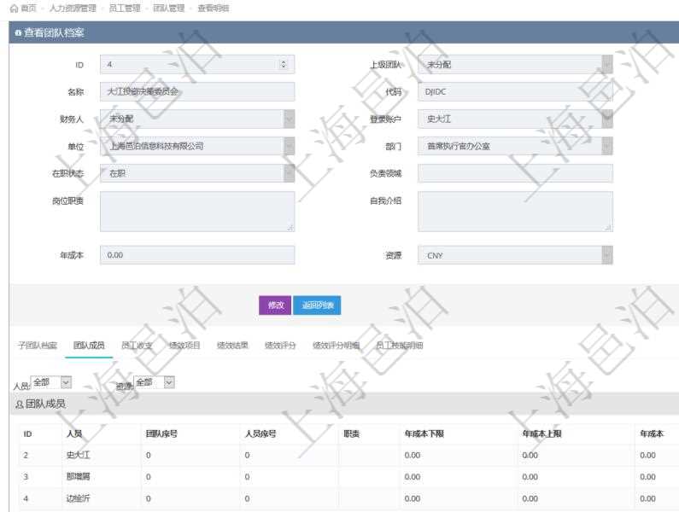The width and height of the screenshot is (679, 512).
Task: Click resize handle of 岗位职责 textarea
Action: (x=290, y=228)
